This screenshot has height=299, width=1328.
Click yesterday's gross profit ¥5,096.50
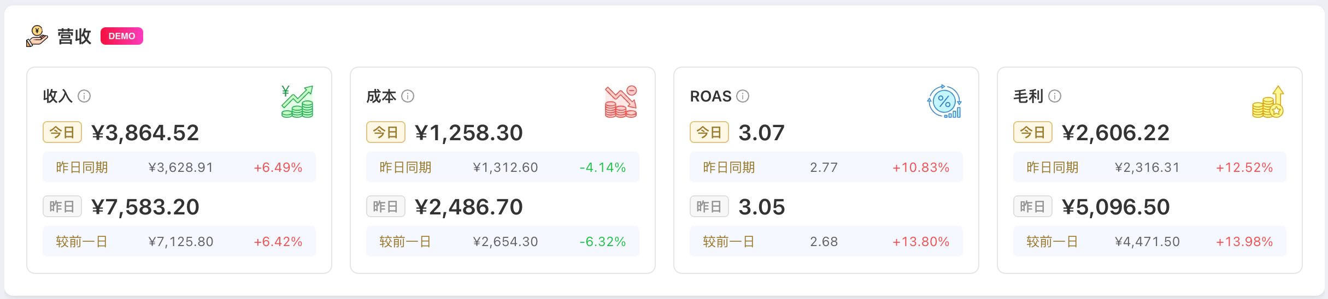(x=1115, y=207)
